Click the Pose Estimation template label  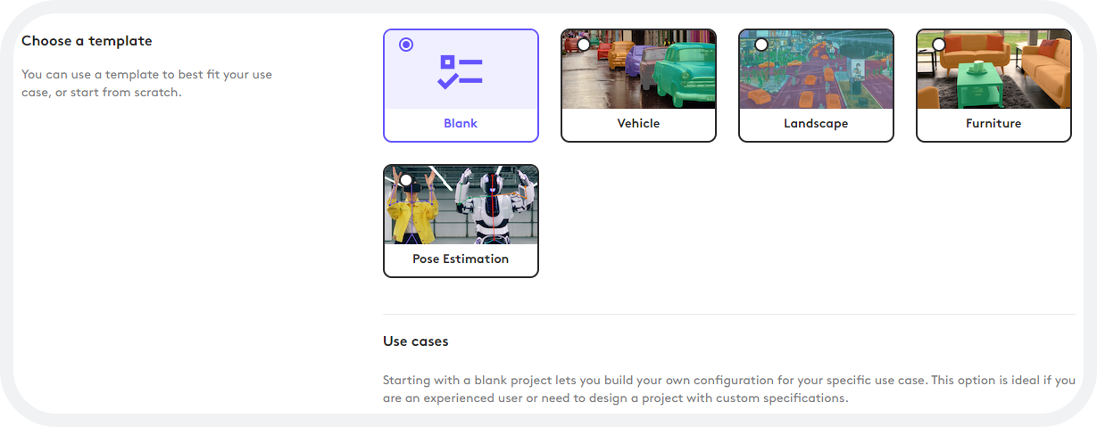(461, 259)
